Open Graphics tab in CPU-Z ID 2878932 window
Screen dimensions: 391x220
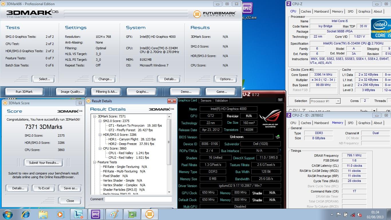pos(364,123)
